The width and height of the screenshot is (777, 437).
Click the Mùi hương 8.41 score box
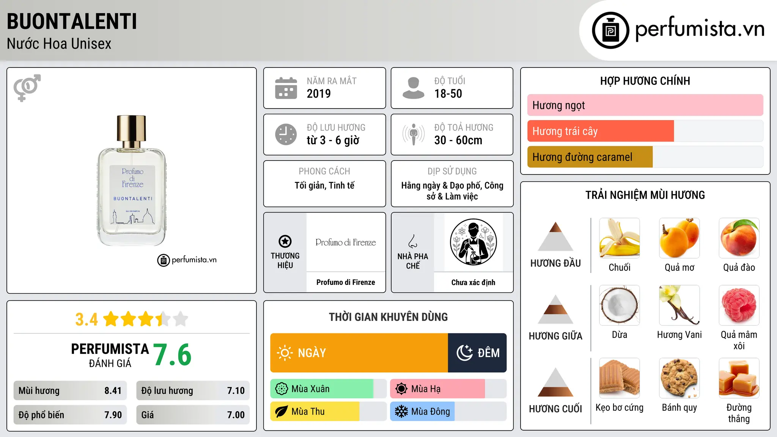pos(70,391)
